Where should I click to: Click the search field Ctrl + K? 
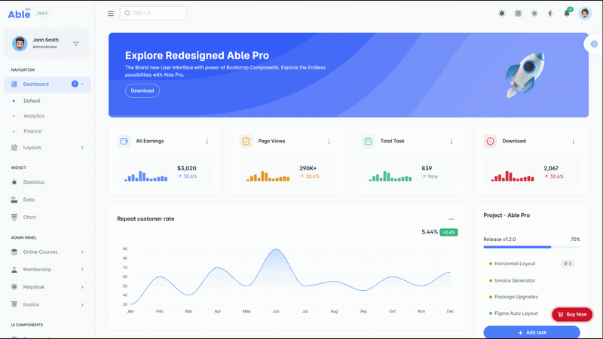(x=153, y=14)
